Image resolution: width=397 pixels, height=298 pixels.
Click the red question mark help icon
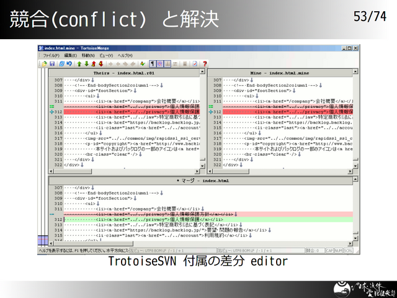pyautogui.click(x=205, y=63)
